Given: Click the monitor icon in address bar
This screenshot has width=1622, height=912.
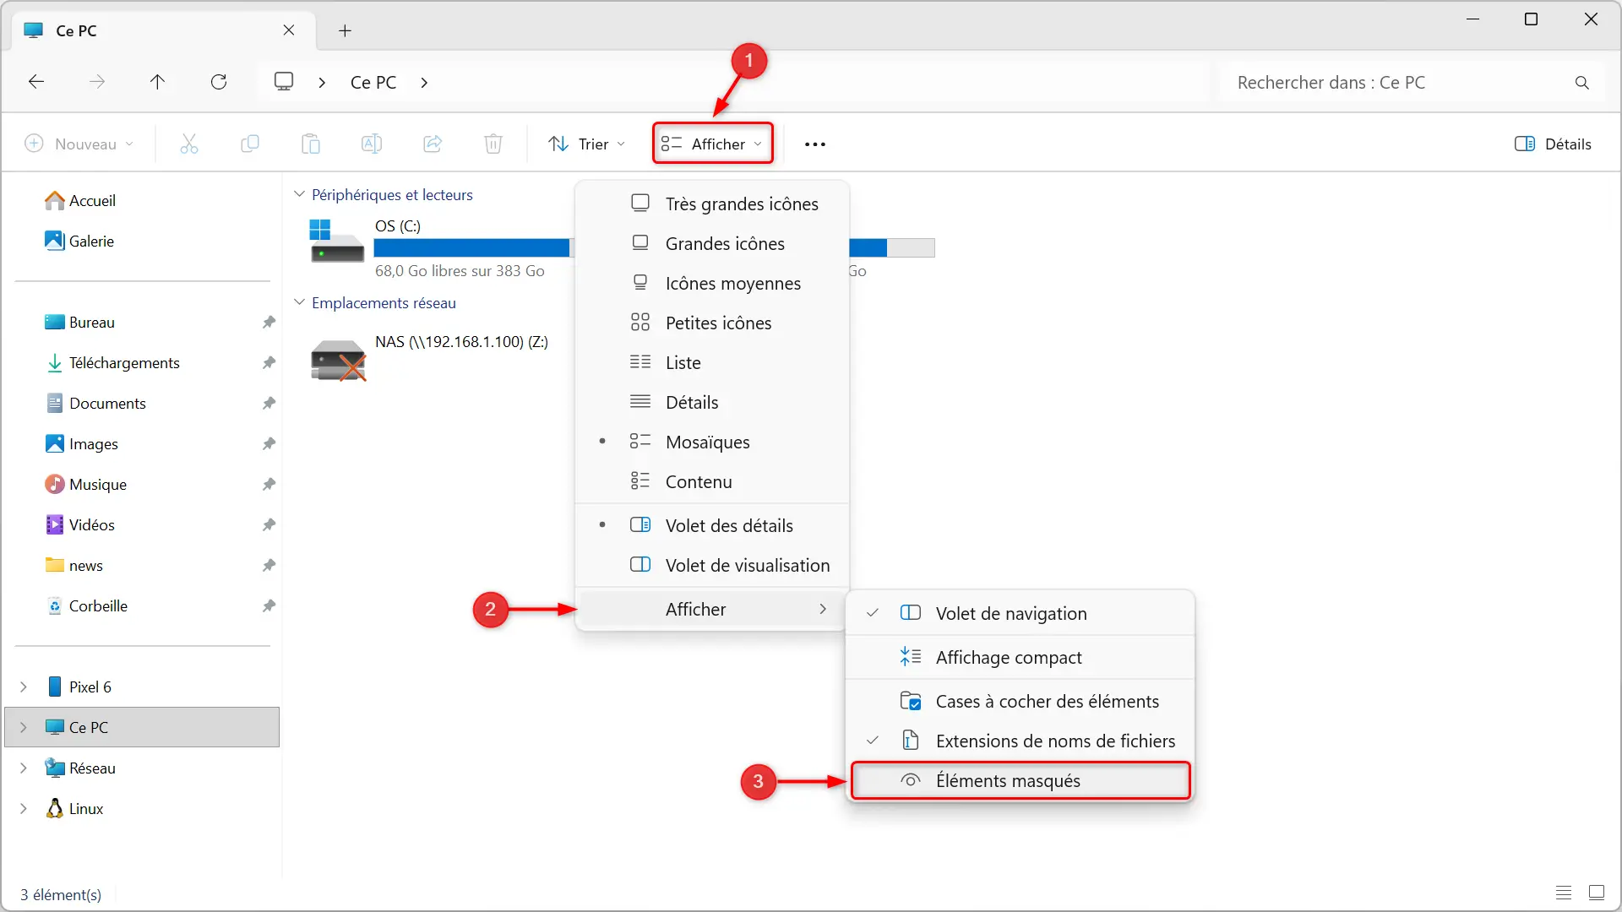Looking at the screenshot, I should 284,82.
